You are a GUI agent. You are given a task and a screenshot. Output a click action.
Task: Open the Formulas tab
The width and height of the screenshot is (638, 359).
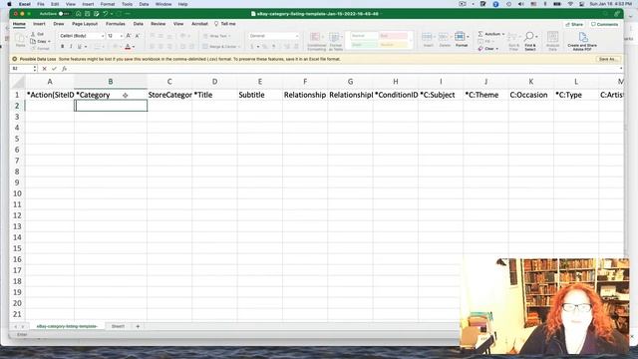click(116, 24)
